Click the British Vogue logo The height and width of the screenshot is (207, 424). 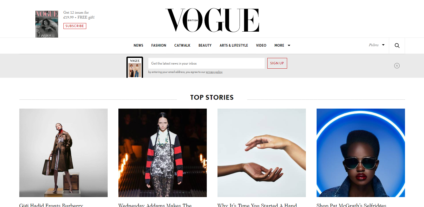tap(212, 20)
